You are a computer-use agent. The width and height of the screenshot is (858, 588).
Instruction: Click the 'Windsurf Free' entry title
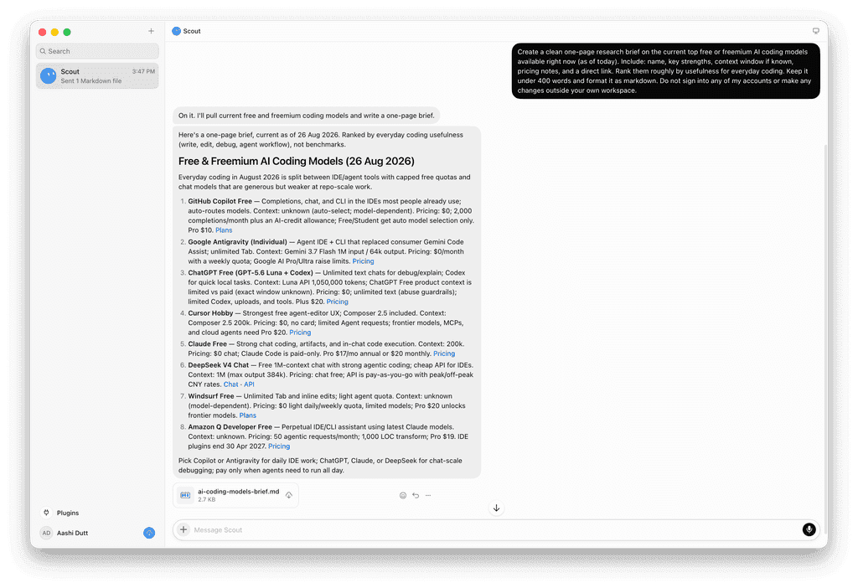coord(210,396)
